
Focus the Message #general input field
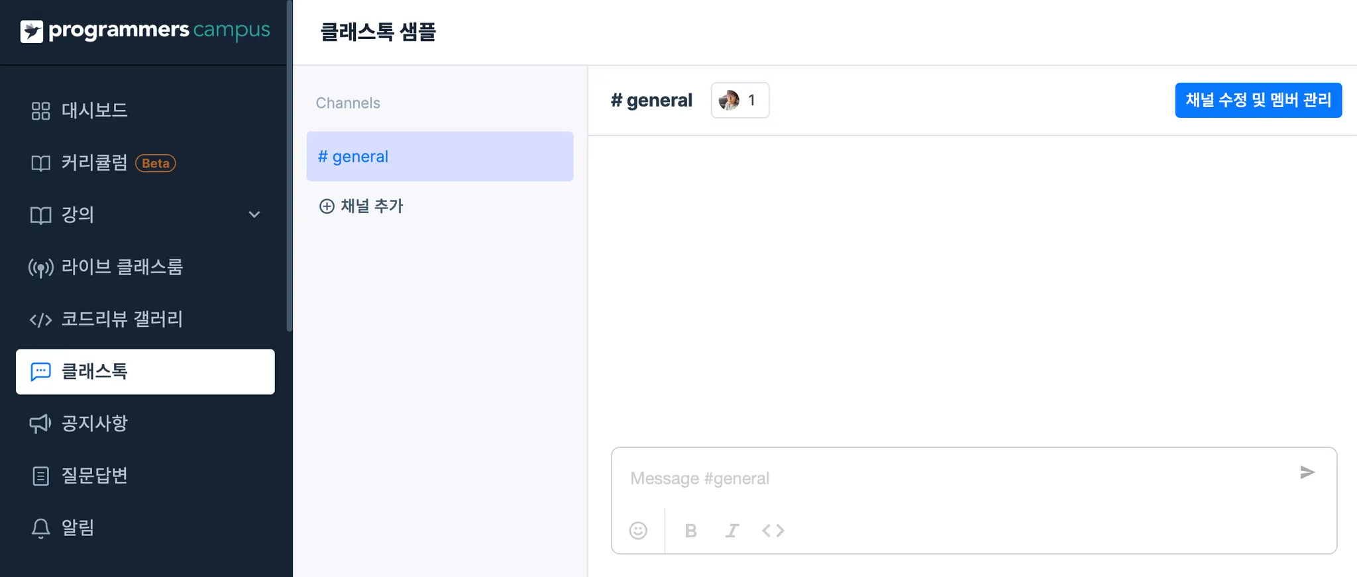[x=954, y=478]
